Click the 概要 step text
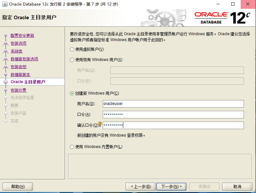 pyautogui.click(x=15, y=106)
